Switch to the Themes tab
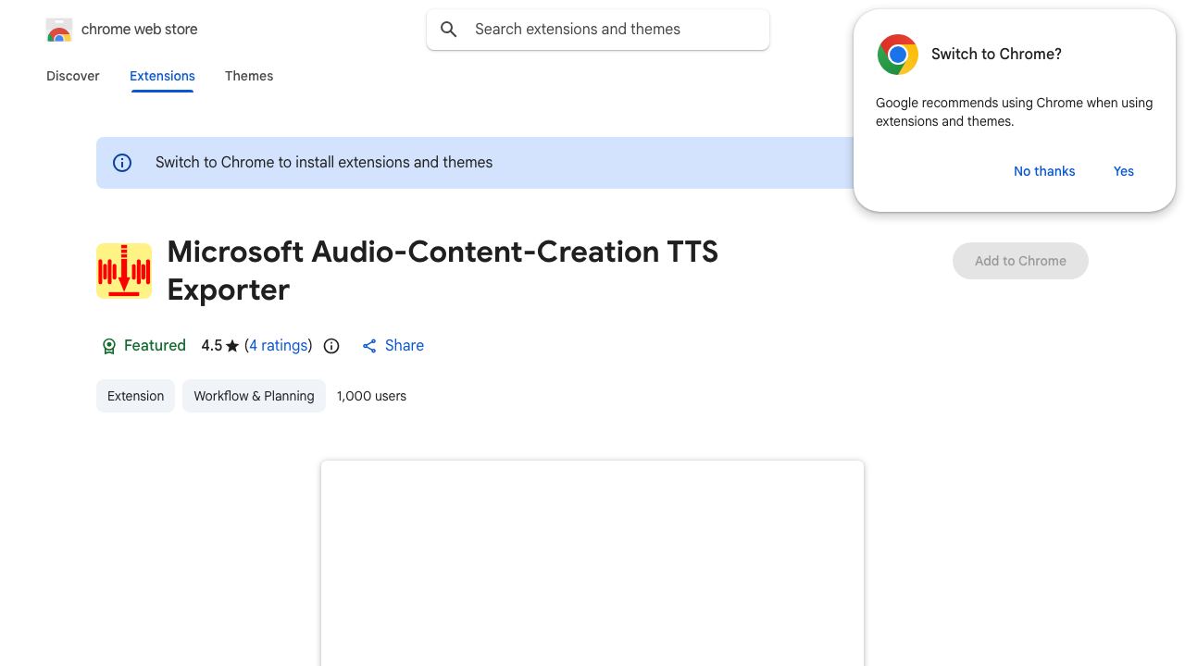The height and width of the screenshot is (666, 1185). point(249,76)
